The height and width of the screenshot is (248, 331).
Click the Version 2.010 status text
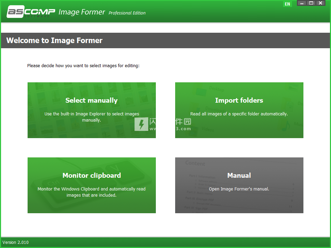[x=16, y=242]
